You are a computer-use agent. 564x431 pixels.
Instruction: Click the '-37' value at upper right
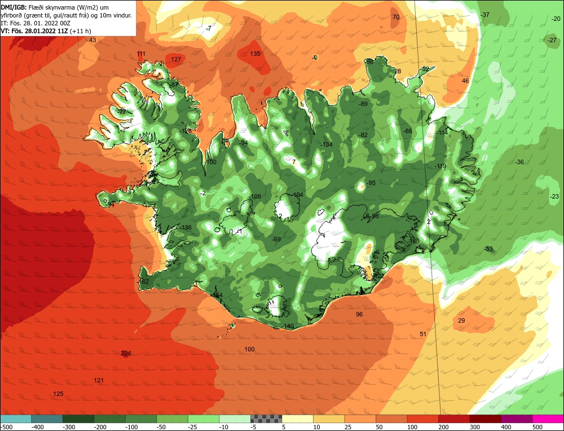[485, 15]
